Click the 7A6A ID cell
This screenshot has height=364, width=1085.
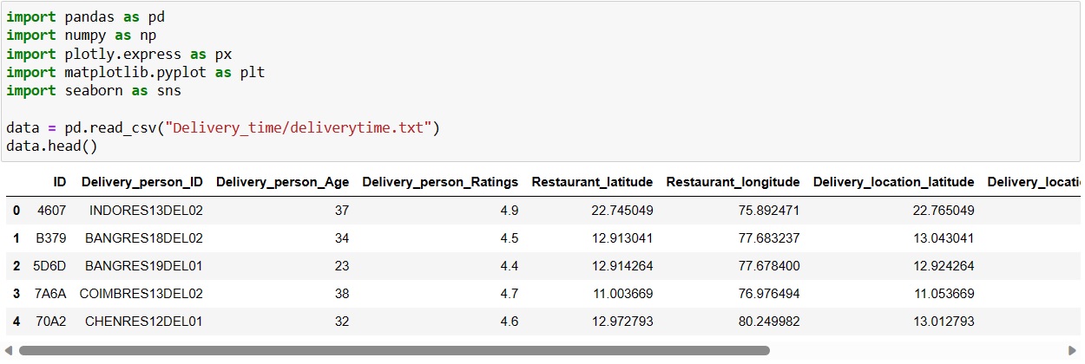[x=49, y=294]
